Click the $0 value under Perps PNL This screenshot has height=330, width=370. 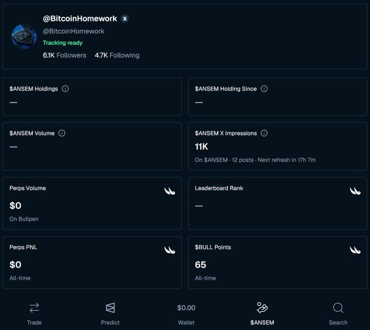tap(15, 265)
